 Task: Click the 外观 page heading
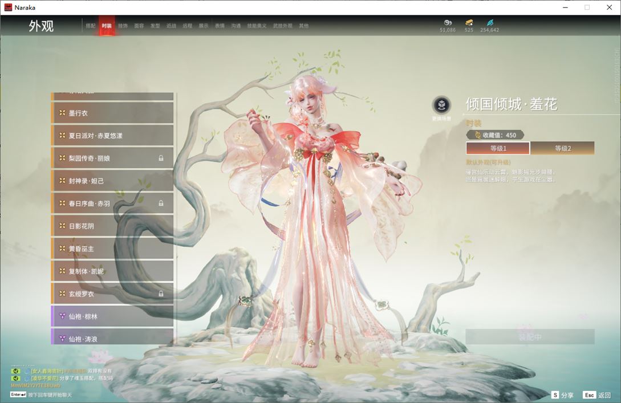coord(41,26)
